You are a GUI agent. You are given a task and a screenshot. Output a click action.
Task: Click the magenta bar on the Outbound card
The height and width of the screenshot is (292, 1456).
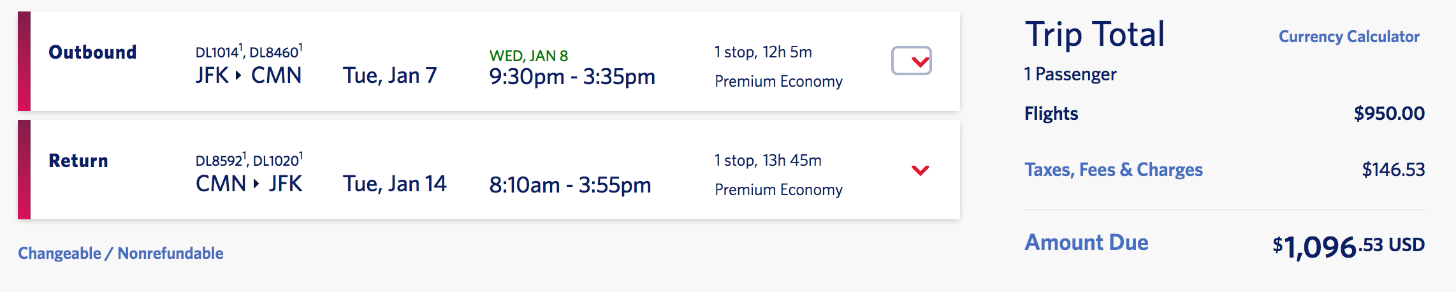pyautogui.click(x=24, y=61)
